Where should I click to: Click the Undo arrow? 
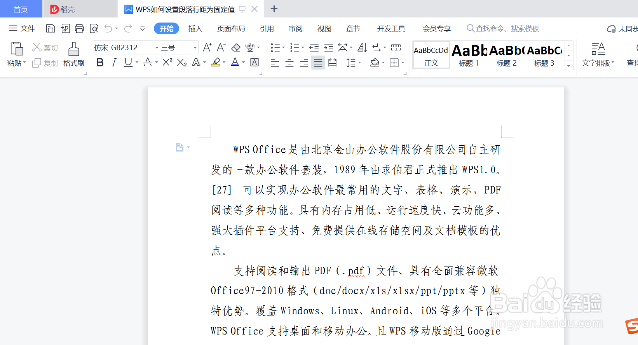[108, 28]
